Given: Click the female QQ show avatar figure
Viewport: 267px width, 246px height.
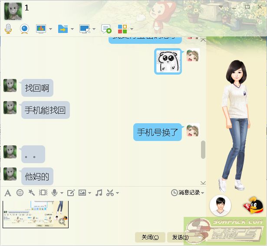Looking at the screenshot, I should point(235,126).
